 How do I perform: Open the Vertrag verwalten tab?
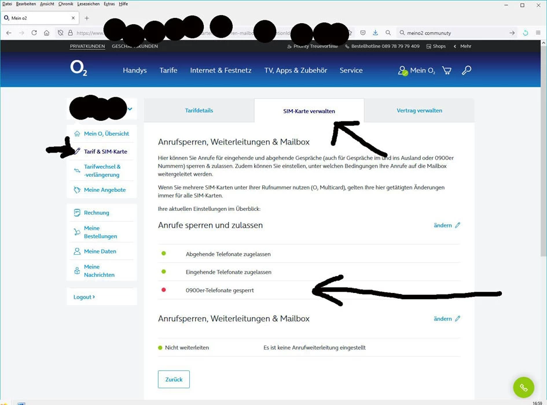click(419, 110)
